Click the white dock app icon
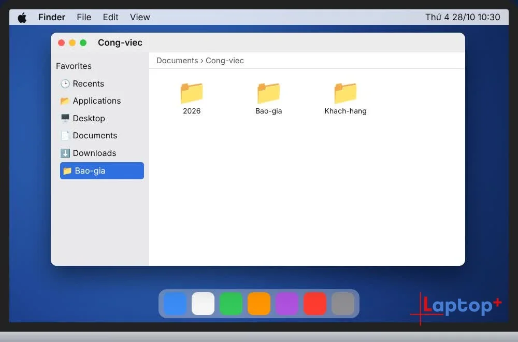Viewport: 518px width, 342px height. click(x=203, y=303)
